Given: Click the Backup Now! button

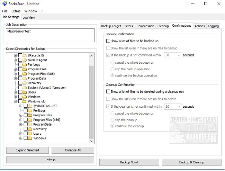Looking at the screenshot, I should 129,162.
